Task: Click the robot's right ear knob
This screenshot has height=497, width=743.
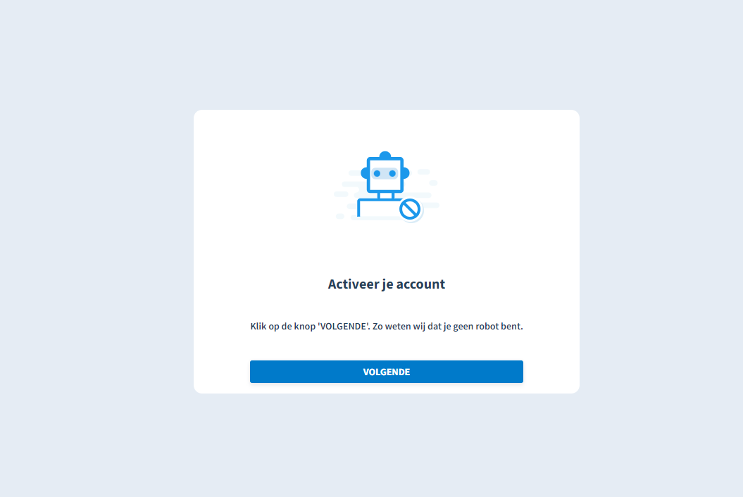Action: tap(406, 173)
